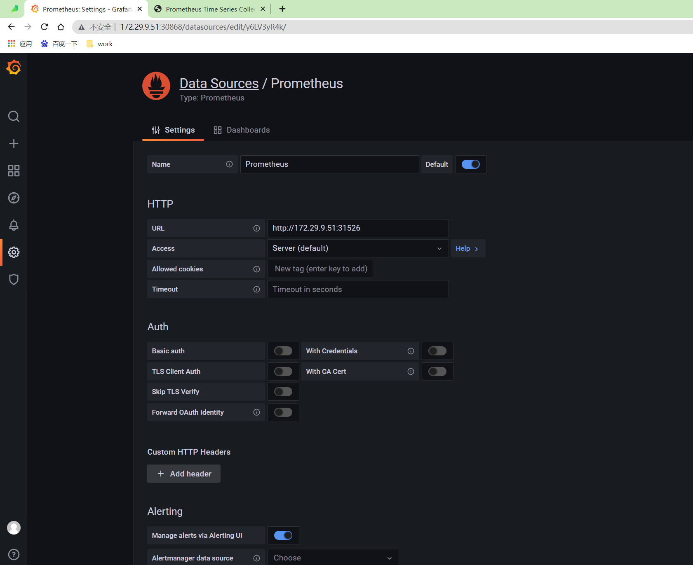Open the 百度一下 bookmark
693x565 pixels.
click(x=59, y=44)
